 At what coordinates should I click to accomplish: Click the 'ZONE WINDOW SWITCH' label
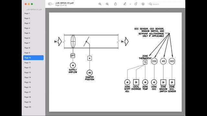point(163,89)
